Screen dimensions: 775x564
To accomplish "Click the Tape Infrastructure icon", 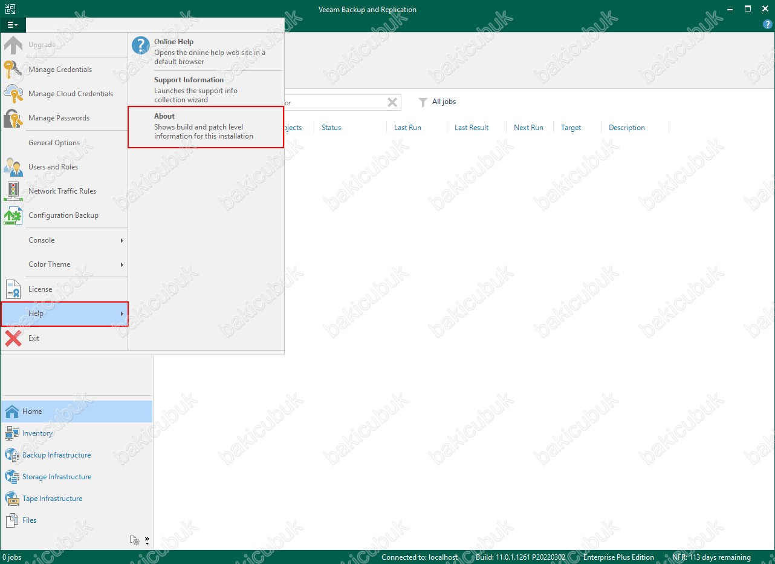I will (12, 499).
